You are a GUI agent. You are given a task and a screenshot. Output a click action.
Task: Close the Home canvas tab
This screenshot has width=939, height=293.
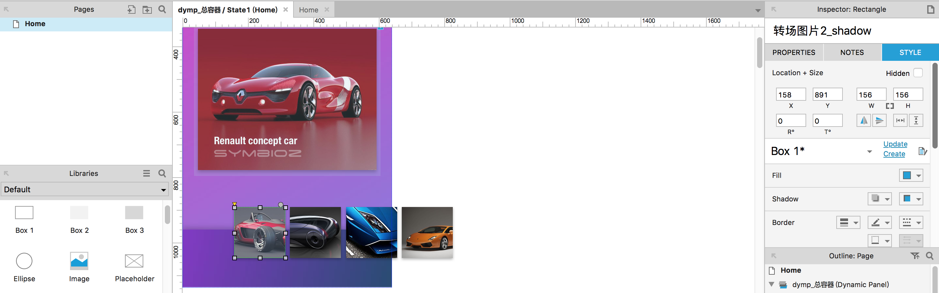pyautogui.click(x=327, y=9)
